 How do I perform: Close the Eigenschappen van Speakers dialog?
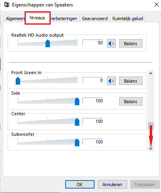(157, 4)
